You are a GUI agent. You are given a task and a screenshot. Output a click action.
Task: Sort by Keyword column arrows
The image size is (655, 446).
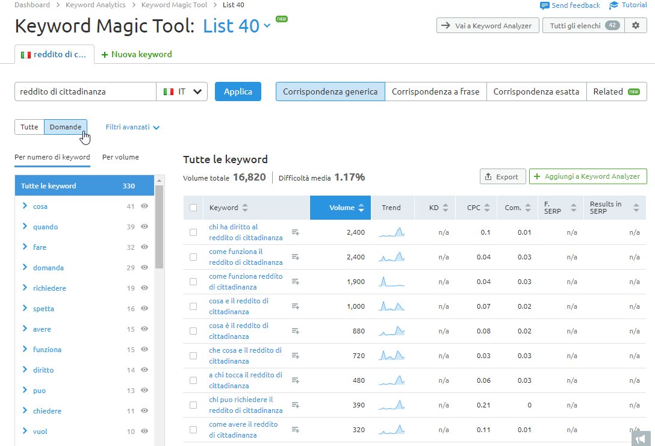(x=245, y=208)
